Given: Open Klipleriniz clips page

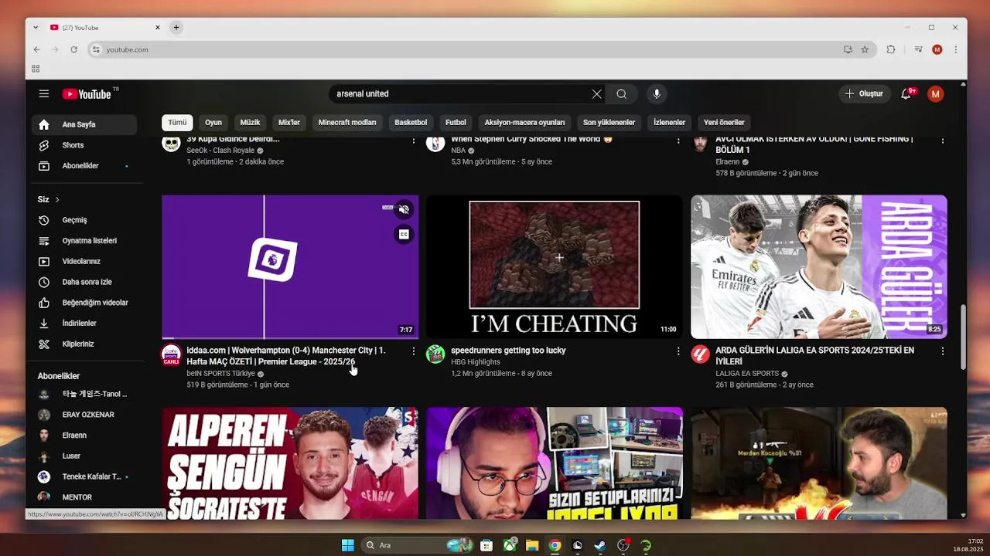Looking at the screenshot, I should click(84, 344).
